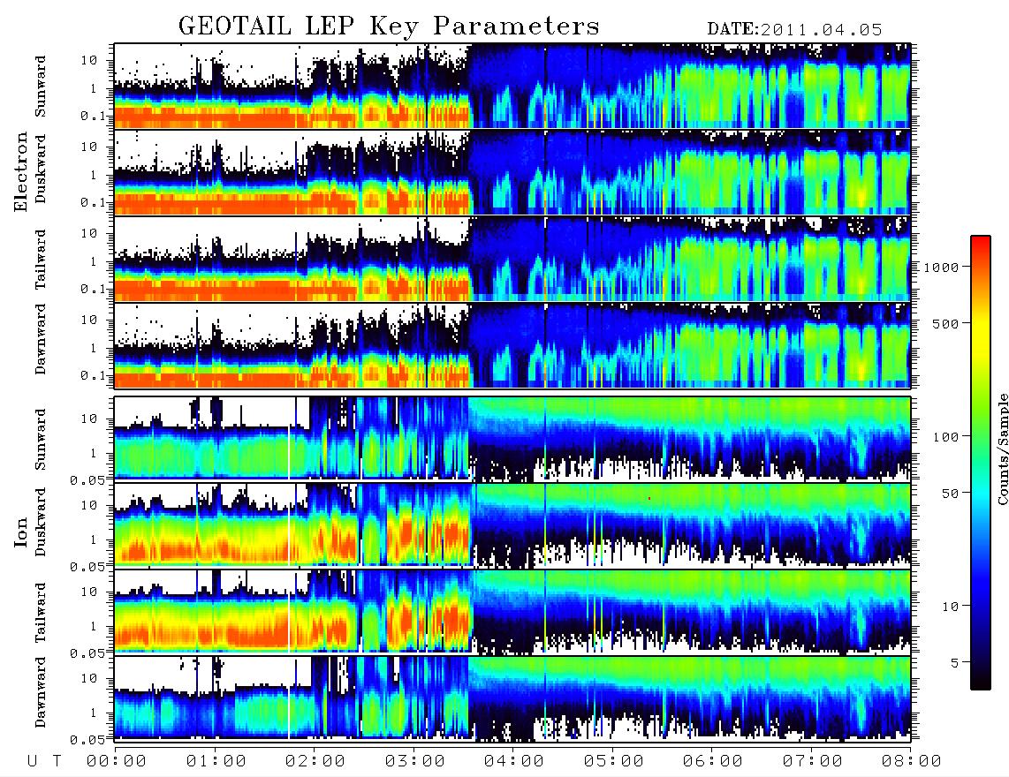This screenshot has height=777, width=1009.
Task: Click the Ion Dawnward spectrogram panel
Action: click(x=512, y=698)
